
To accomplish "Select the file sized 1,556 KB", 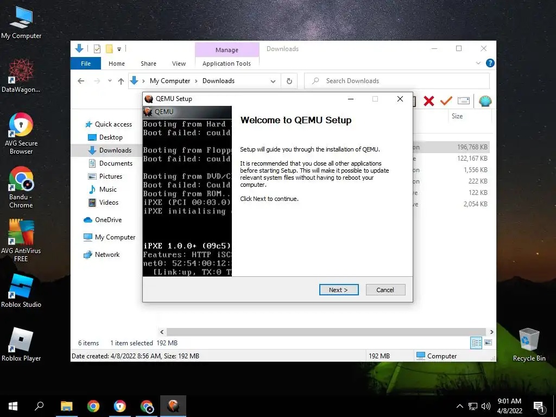I will click(451, 170).
